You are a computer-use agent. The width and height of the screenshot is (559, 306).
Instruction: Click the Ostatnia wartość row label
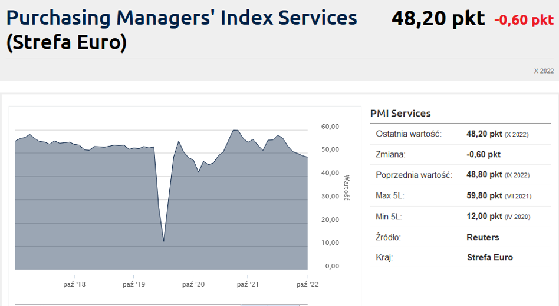[x=409, y=134]
